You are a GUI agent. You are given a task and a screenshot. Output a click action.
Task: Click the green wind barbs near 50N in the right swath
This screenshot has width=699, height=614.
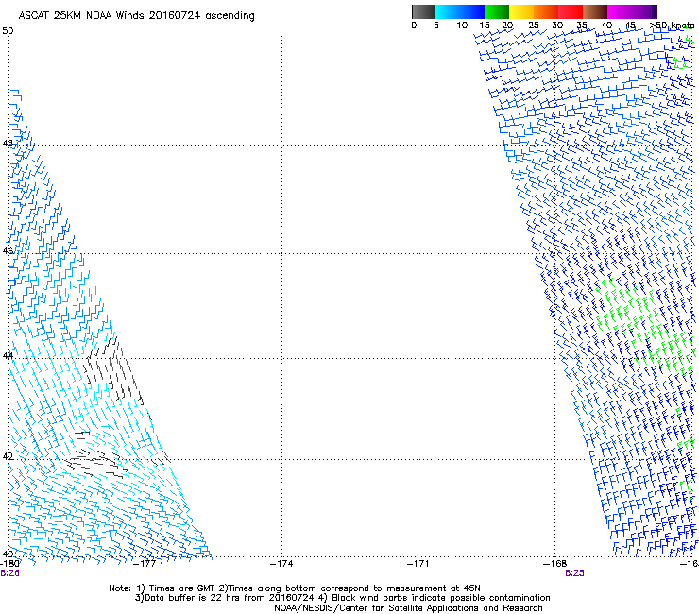pos(683,62)
